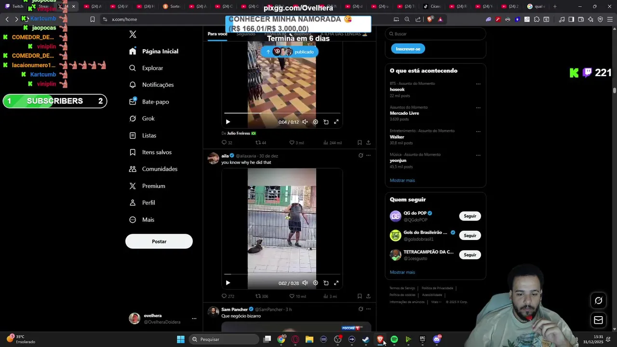Open Epic Games launcher in taskbar
617x347 pixels.
423,339
